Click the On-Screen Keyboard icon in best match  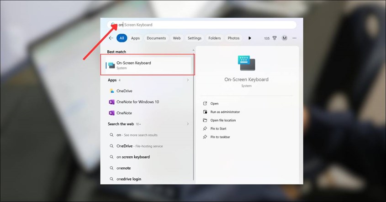tap(111, 65)
